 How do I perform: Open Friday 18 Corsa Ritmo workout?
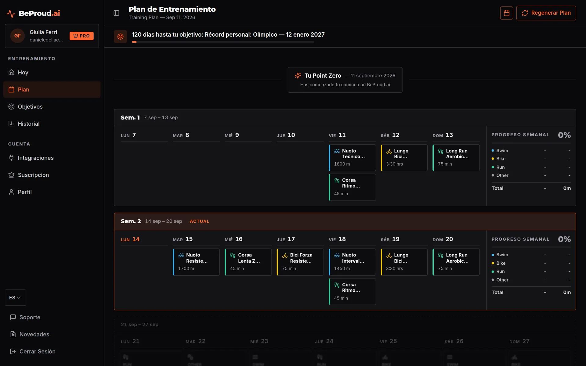(352, 291)
